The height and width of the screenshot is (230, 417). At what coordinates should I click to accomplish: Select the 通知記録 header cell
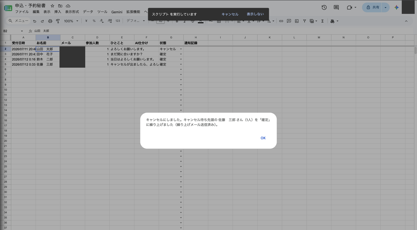coord(196,43)
